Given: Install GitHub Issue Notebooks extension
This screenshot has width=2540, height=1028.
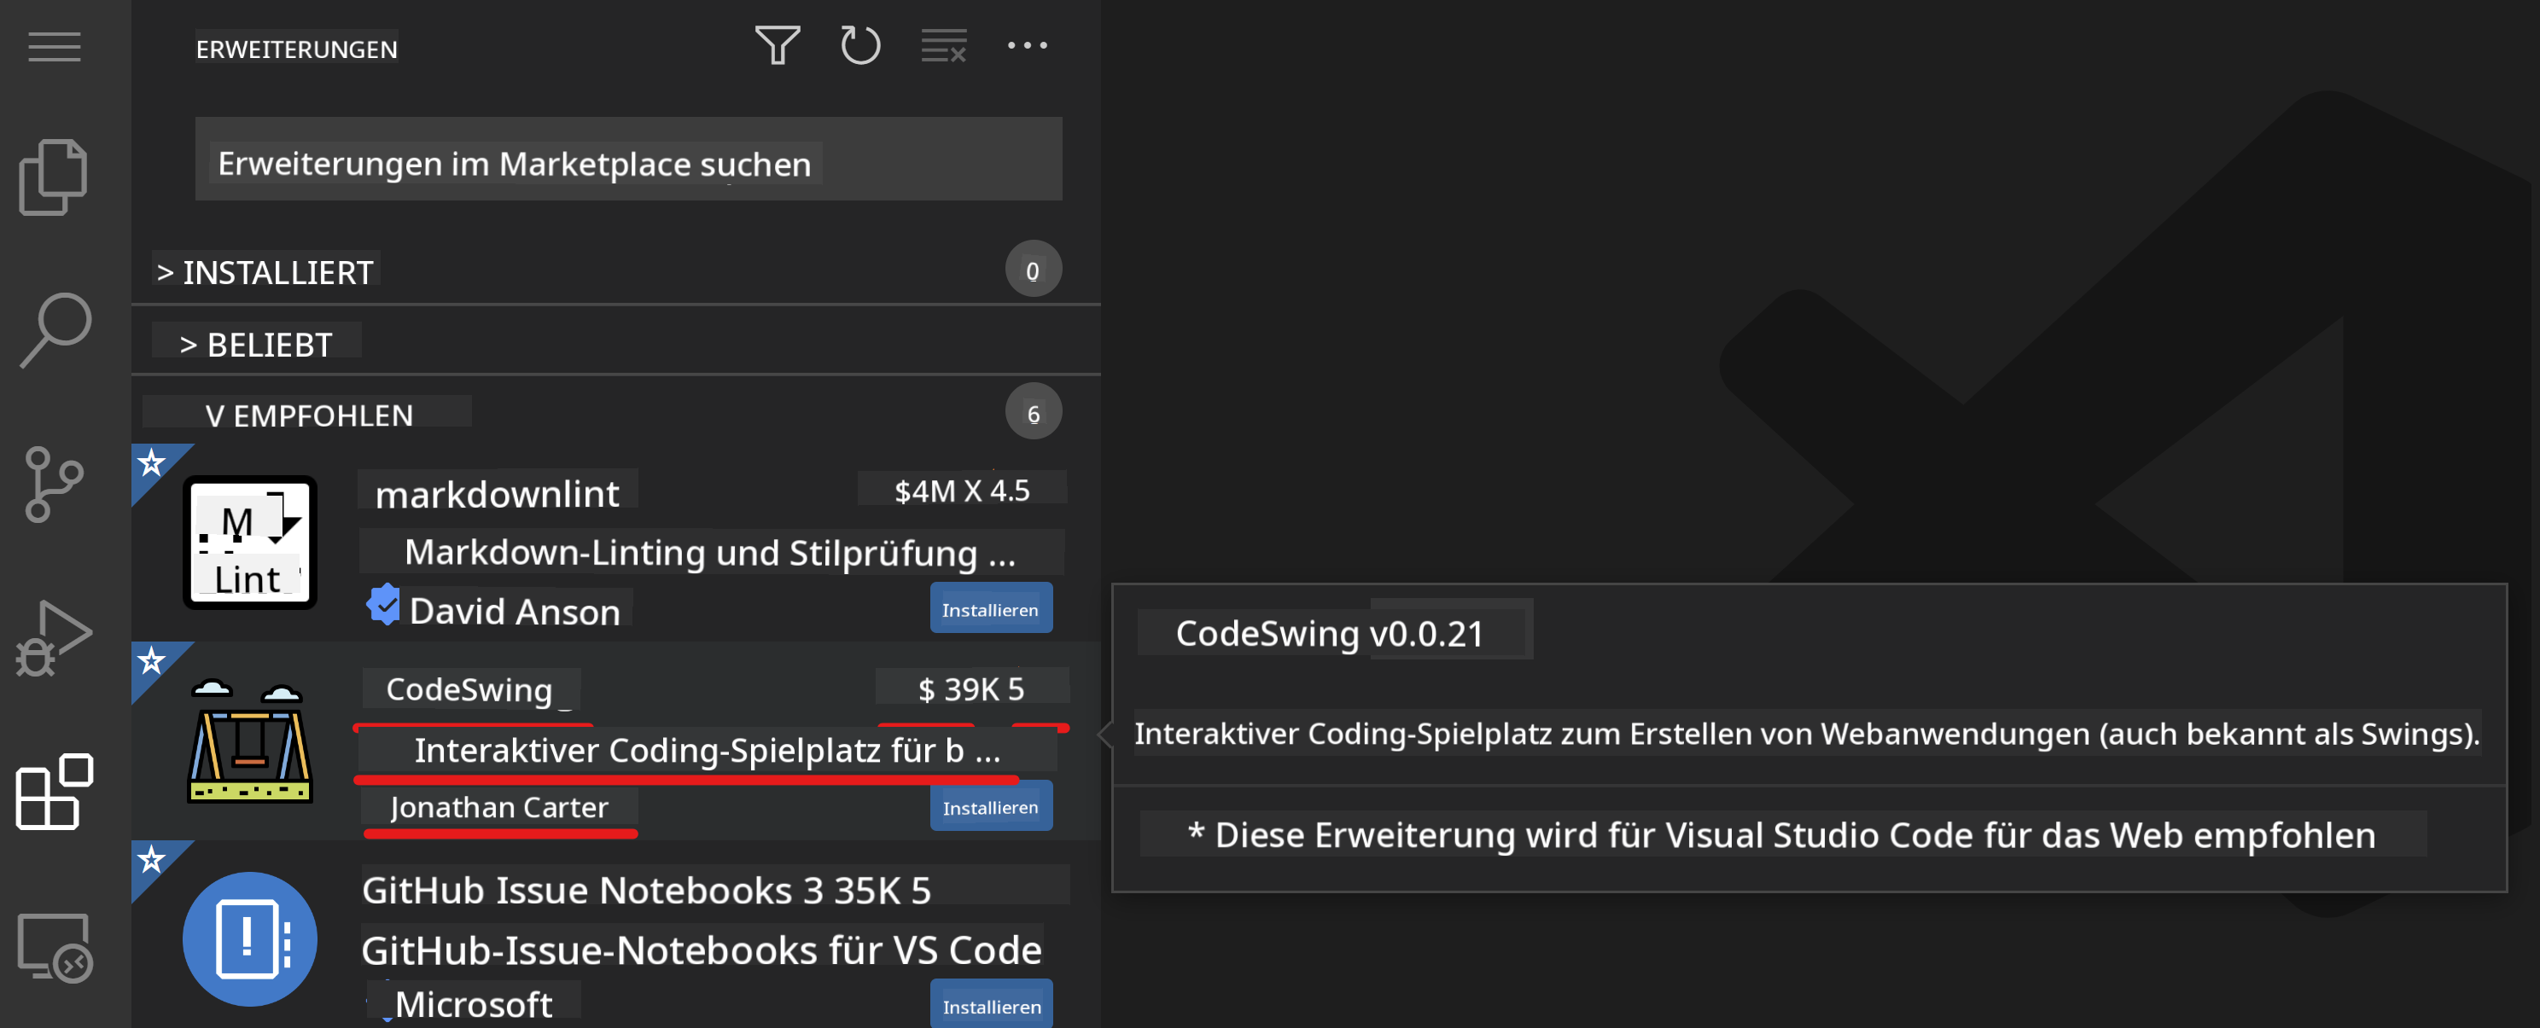Looking at the screenshot, I should [x=990, y=1005].
